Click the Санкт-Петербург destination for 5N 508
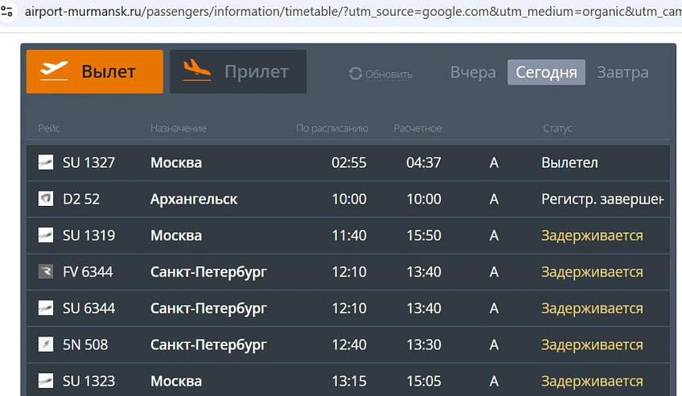This screenshot has width=682, height=396. pos(209,345)
